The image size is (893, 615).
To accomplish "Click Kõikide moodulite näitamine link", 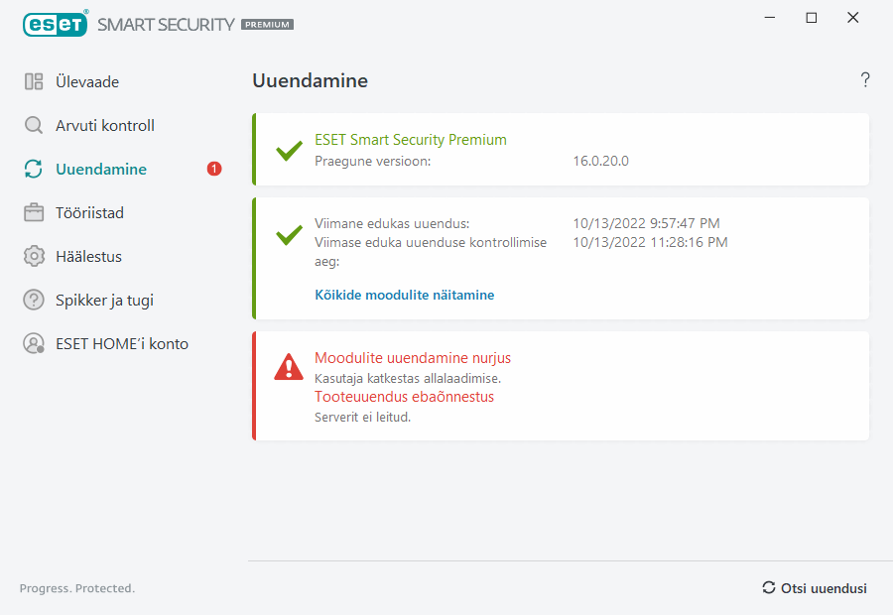I will [404, 295].
